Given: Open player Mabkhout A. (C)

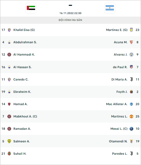Looking at the screenshot, I should (25, 116).
